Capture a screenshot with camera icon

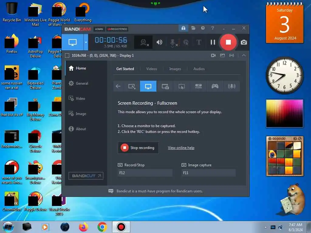pyautogui.click(x=244, y=42)
